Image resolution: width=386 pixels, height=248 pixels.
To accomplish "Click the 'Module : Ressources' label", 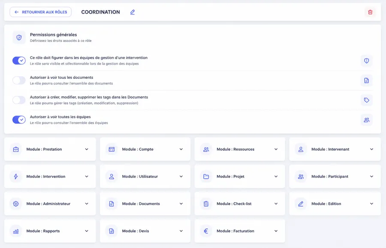I will 235,149.
